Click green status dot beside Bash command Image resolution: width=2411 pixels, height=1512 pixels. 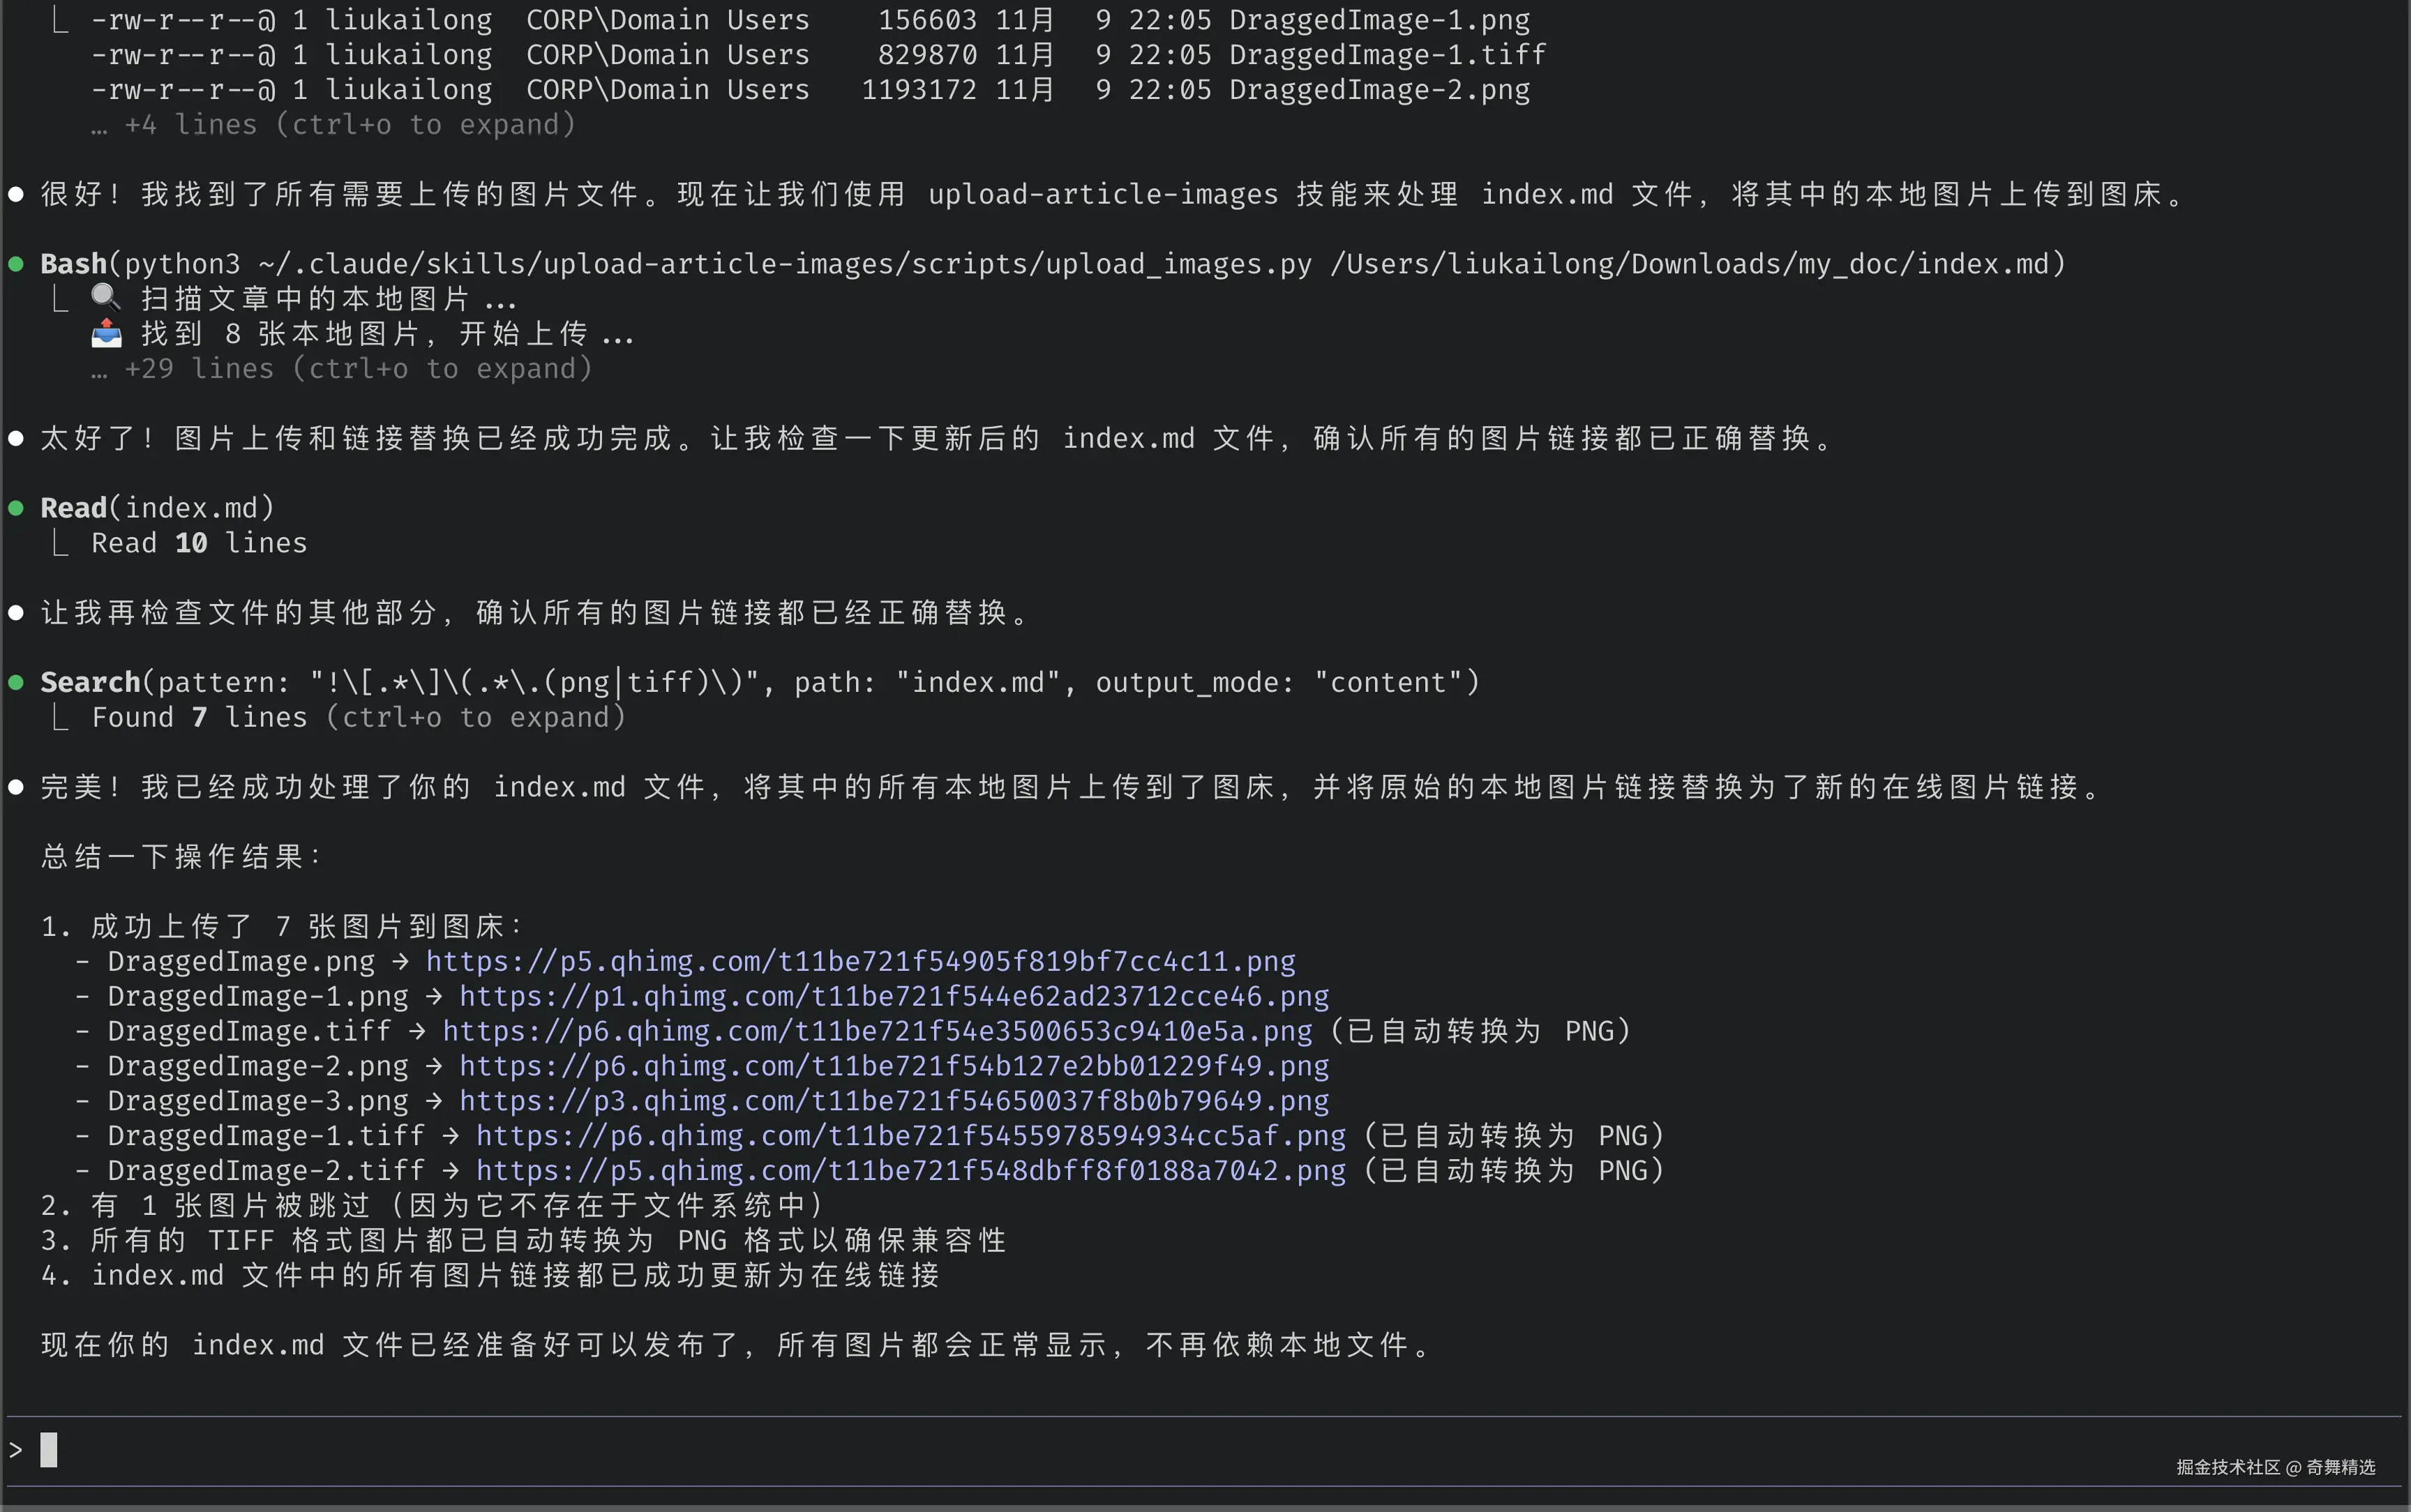[x=16, y=264]
